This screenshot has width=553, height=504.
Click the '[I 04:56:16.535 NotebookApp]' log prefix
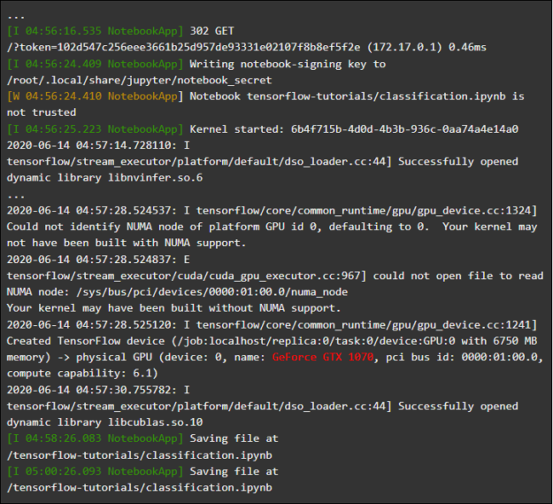96,31
